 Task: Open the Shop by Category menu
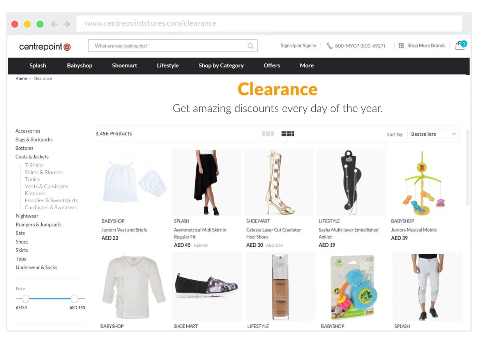click(221, 65)
